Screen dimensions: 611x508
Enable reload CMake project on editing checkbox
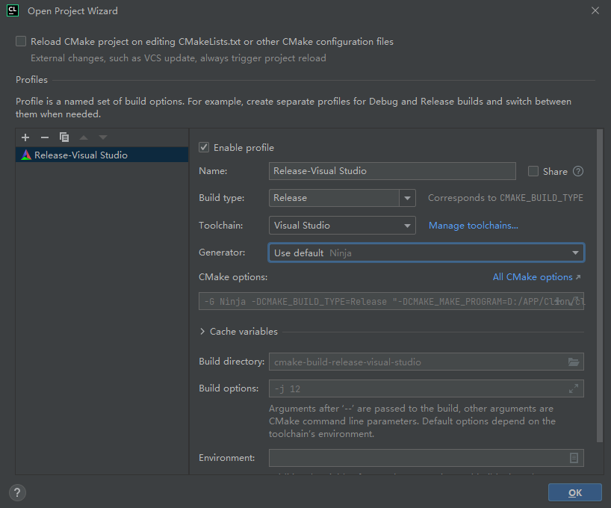(21, 42)
